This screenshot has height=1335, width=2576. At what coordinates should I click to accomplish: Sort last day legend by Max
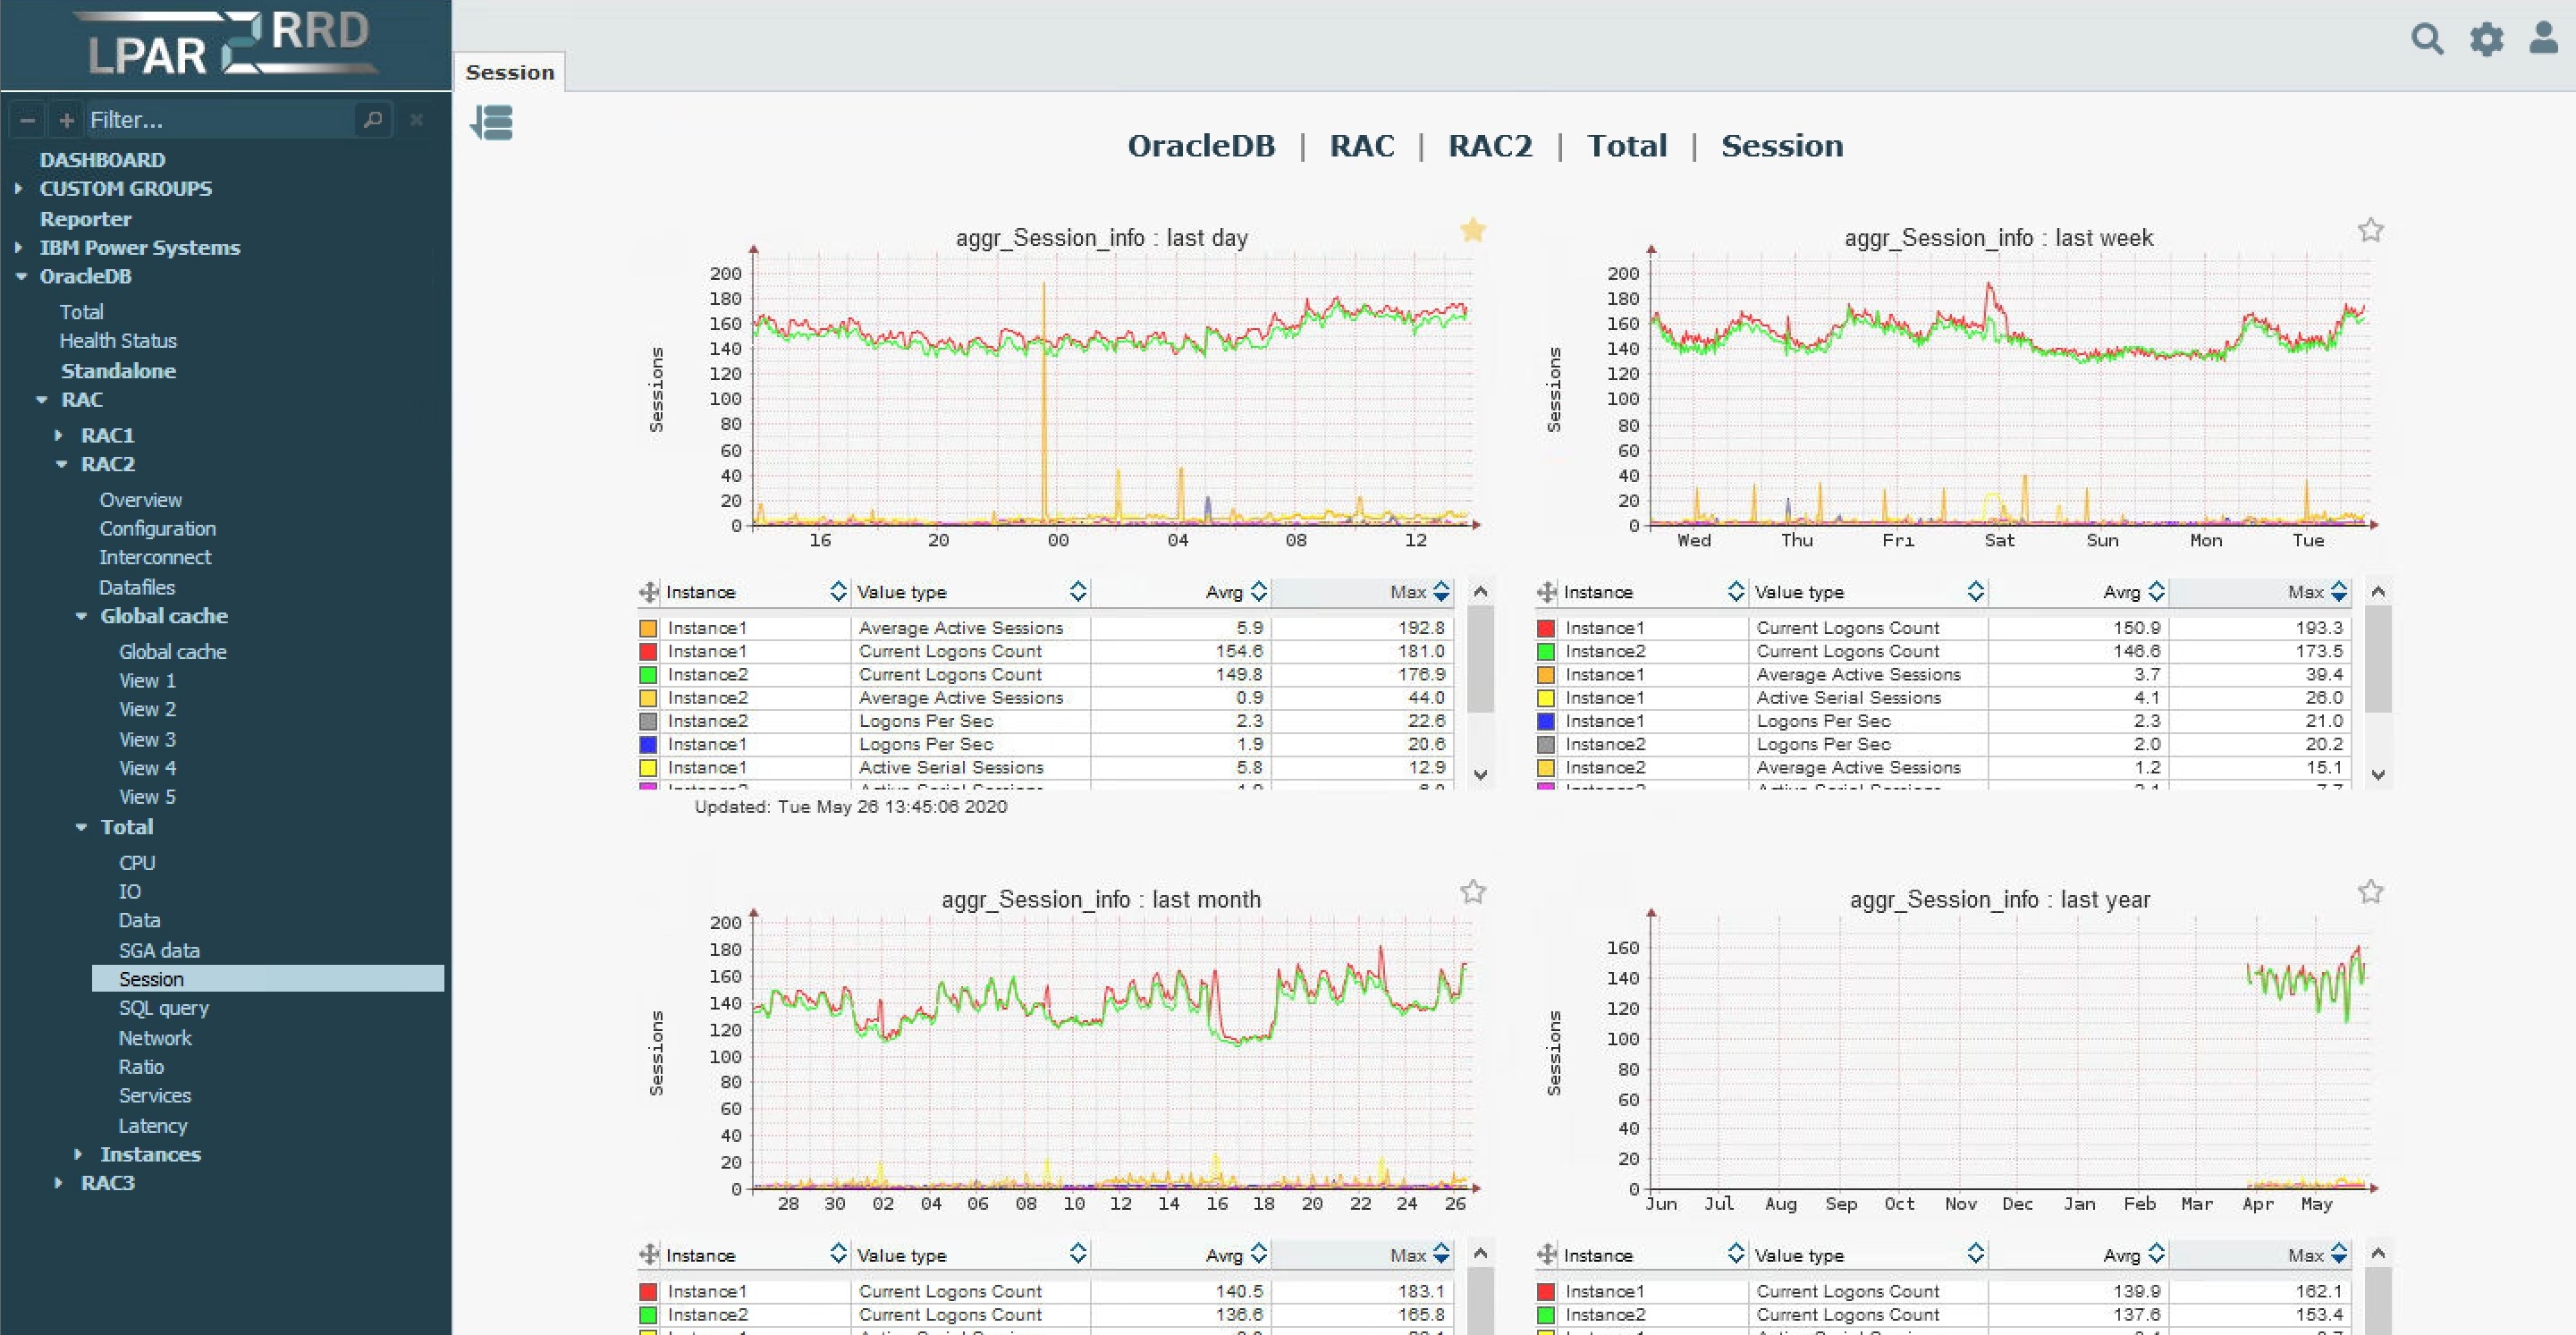coord(1441,592)
